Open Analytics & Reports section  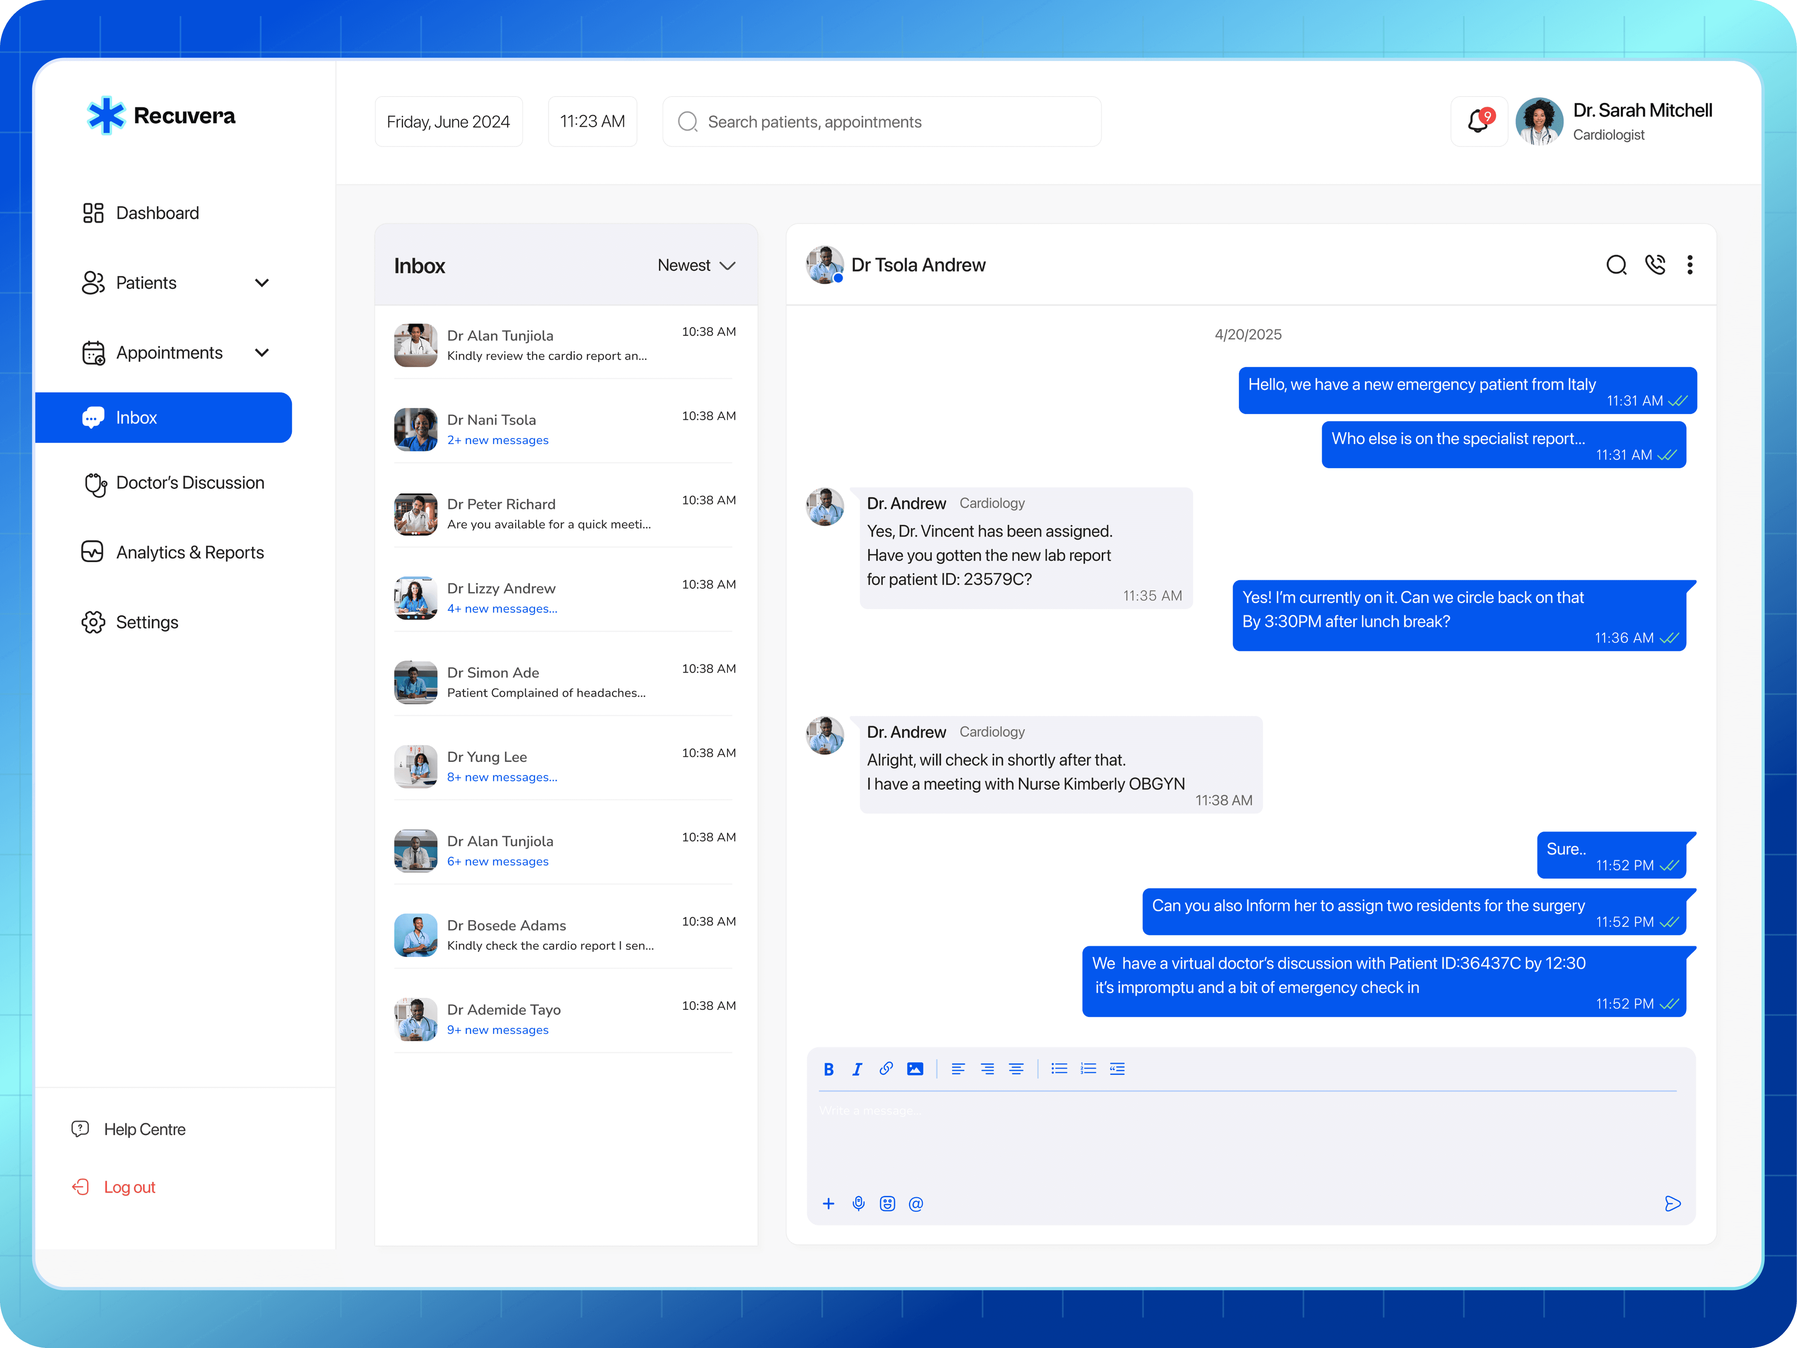189,553
